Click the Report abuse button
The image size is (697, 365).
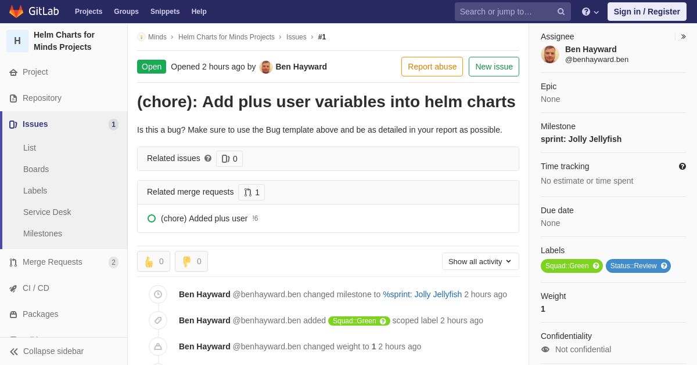click(x=432, y=67)
